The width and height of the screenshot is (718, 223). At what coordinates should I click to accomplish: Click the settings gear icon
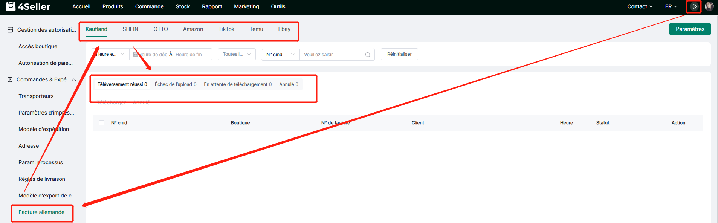[694, 6]
